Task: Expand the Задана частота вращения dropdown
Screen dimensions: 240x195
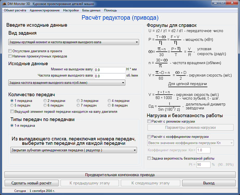Action: tap(67, 82)
